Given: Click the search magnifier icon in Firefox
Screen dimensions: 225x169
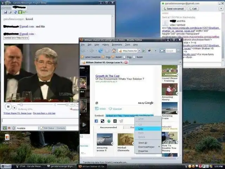Looking at the screenshot, I should pos(178,51).
